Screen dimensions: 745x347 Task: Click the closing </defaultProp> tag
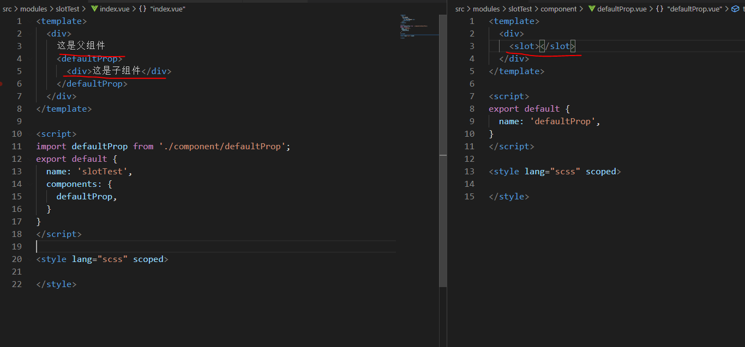pos(92,83)
